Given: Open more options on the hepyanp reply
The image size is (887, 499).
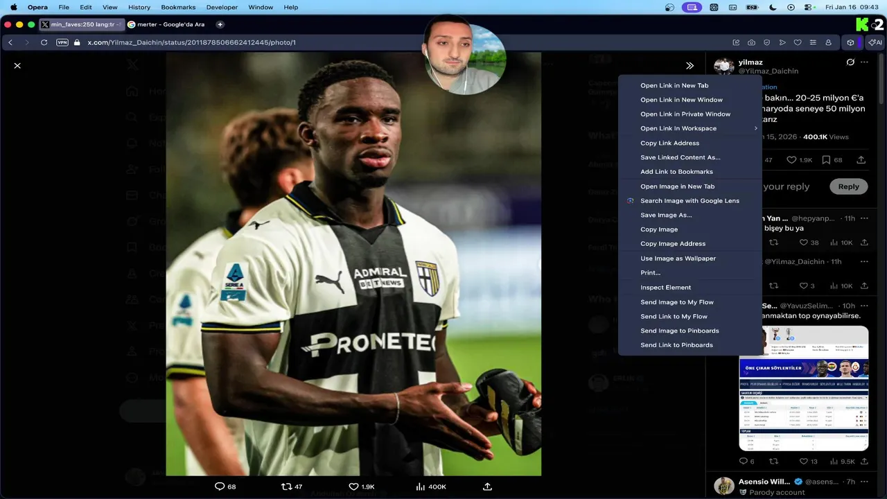Looking at the screenshot, I should point(864,218).
